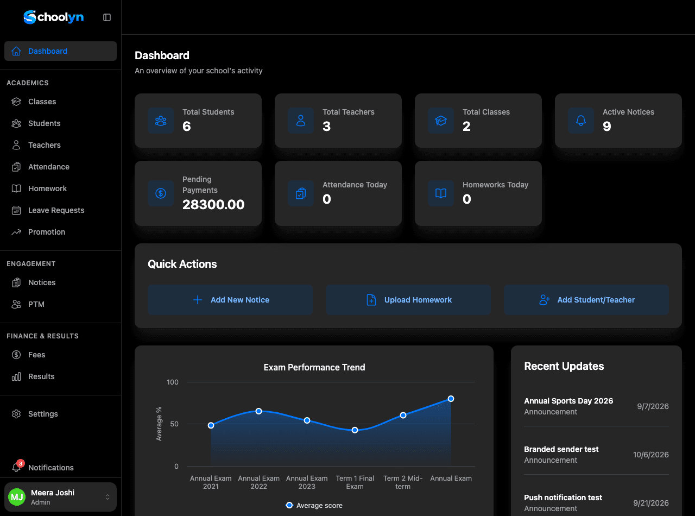Viewport: 695px width, 516px height.
Task: Open the Push notification test update
Action: (x=596, y=503)
